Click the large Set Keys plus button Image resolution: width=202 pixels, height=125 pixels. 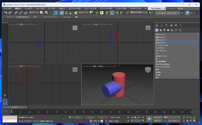[x=149, y=119]
